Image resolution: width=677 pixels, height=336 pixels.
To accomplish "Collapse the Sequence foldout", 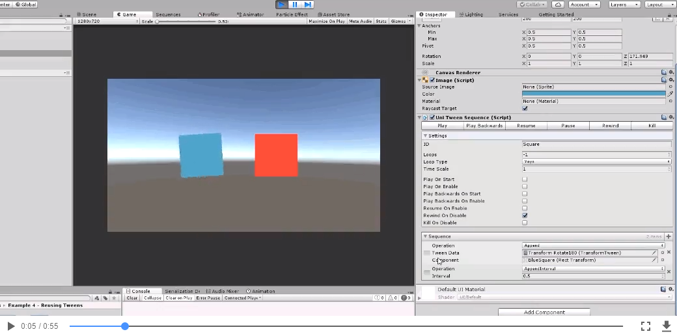I will (425, 236).
